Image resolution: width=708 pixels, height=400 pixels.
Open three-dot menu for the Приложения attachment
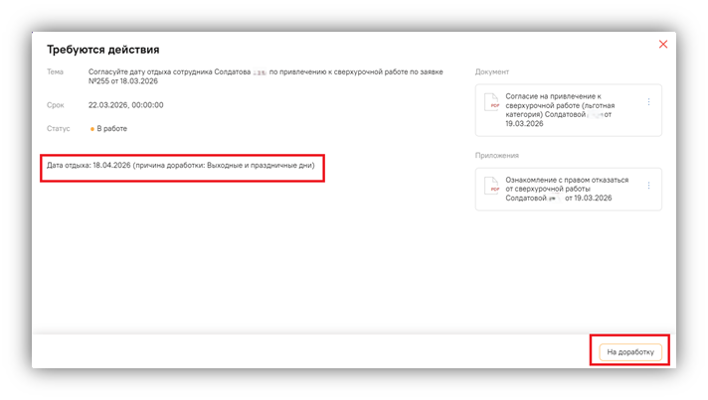648,185
